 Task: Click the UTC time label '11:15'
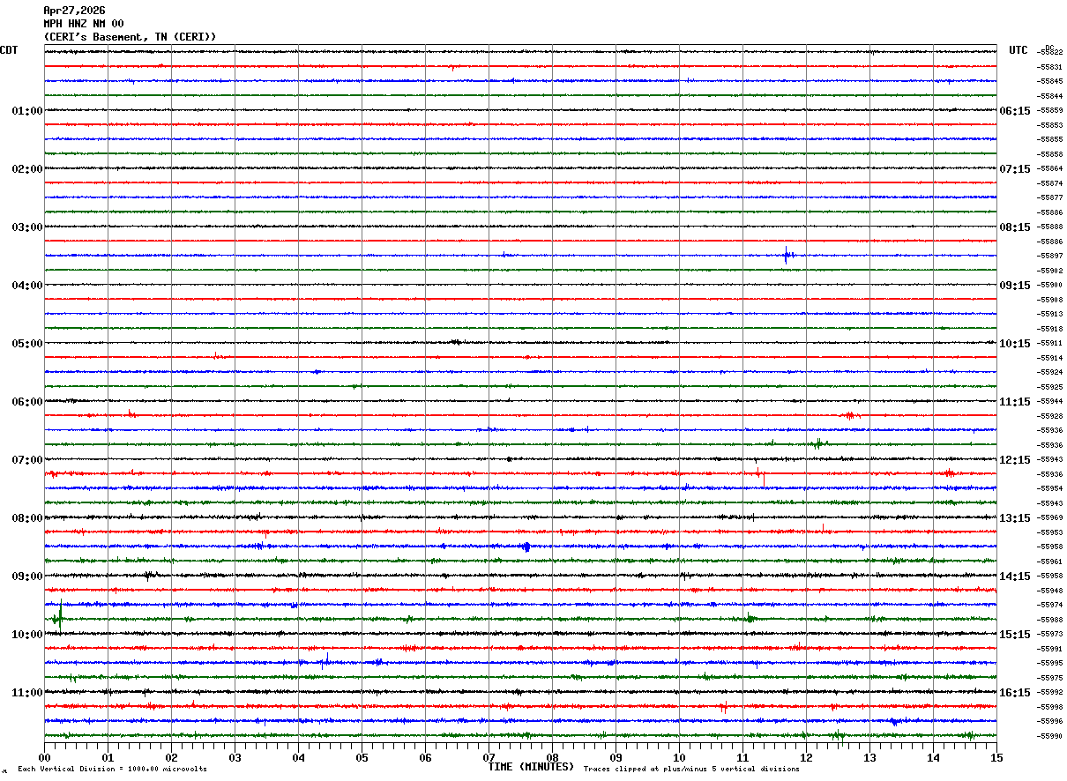coord(1015,402)
